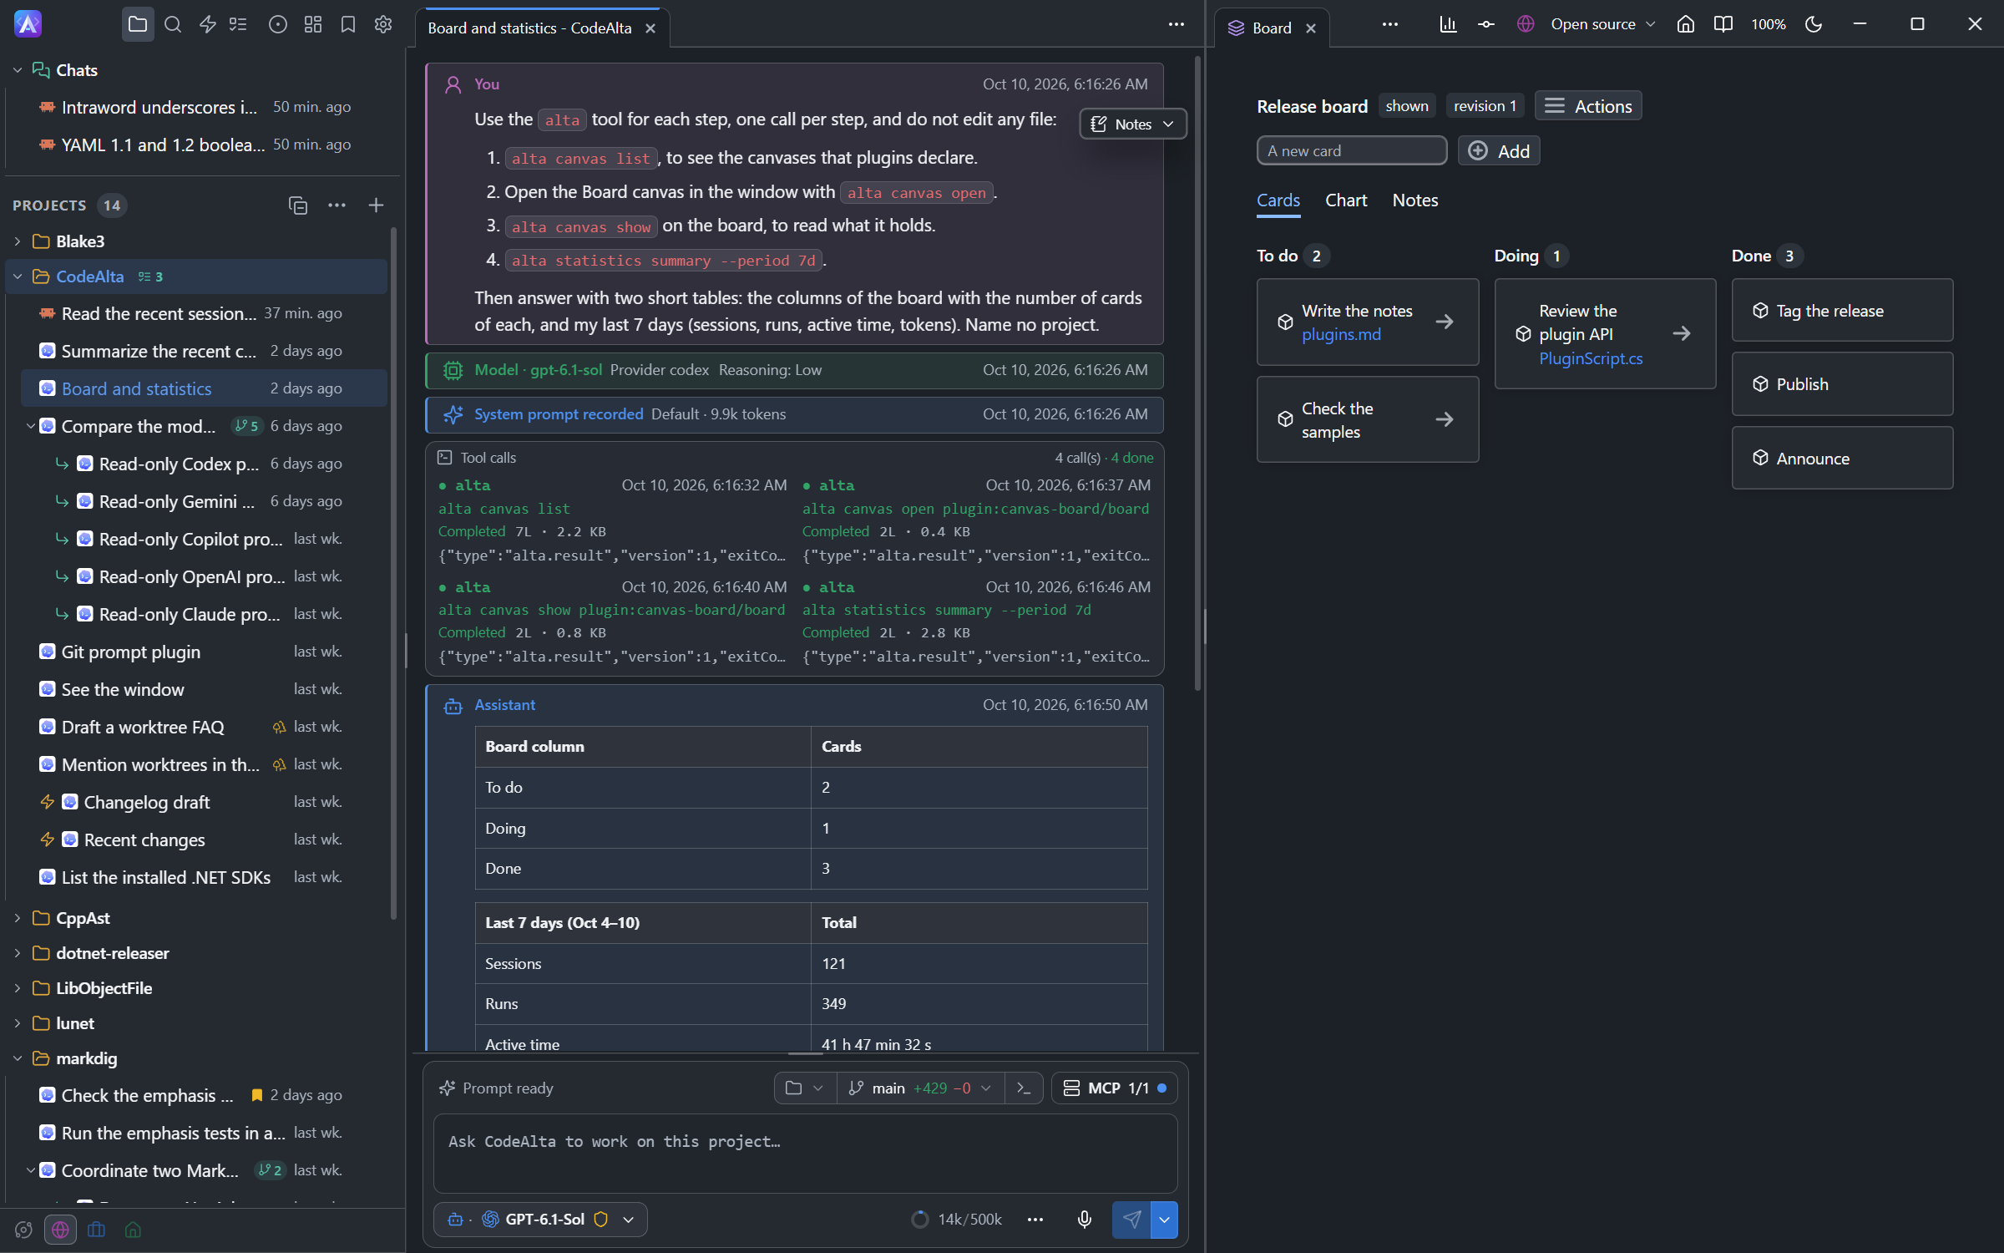2004x1253 pixels.
Task: Click the home icon in the top bar
Action: point(1686,25)
